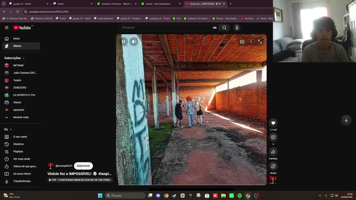
Task: Expand the Subscrições section
Action: pos(14,58)
